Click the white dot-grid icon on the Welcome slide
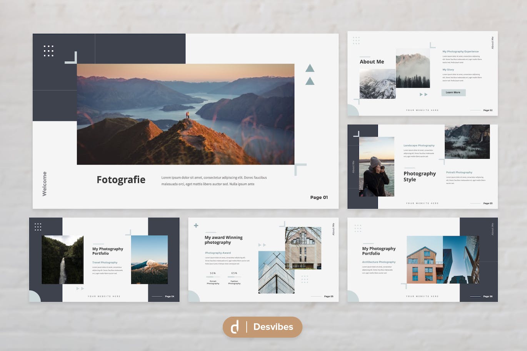Screen dimensions: 527x351 (48, 51)
